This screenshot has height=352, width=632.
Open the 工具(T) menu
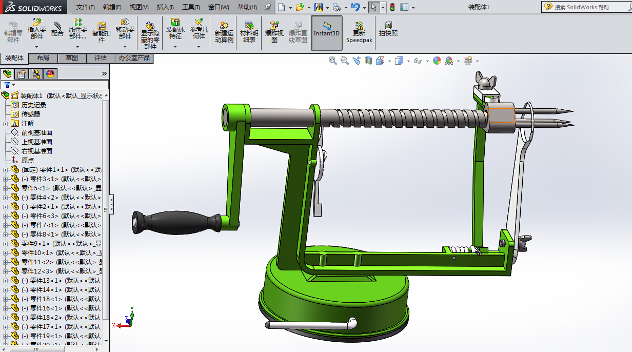coord(191,7)
